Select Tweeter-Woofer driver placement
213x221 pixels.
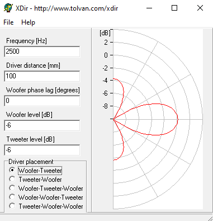(35, 180)
